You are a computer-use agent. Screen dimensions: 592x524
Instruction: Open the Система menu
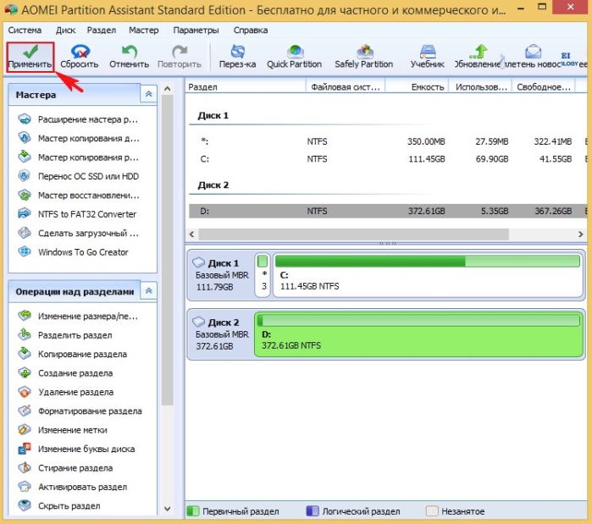pyautogui.click(x=25, y=30)
